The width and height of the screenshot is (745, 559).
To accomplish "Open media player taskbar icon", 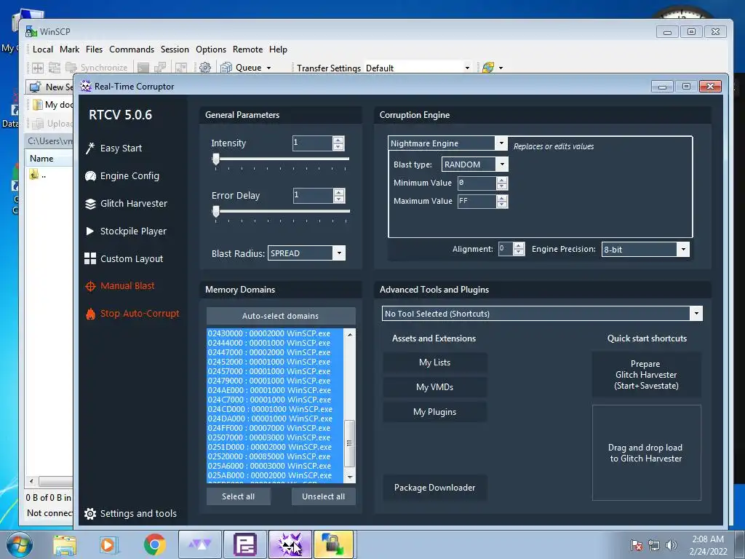I will coord(109,544).
